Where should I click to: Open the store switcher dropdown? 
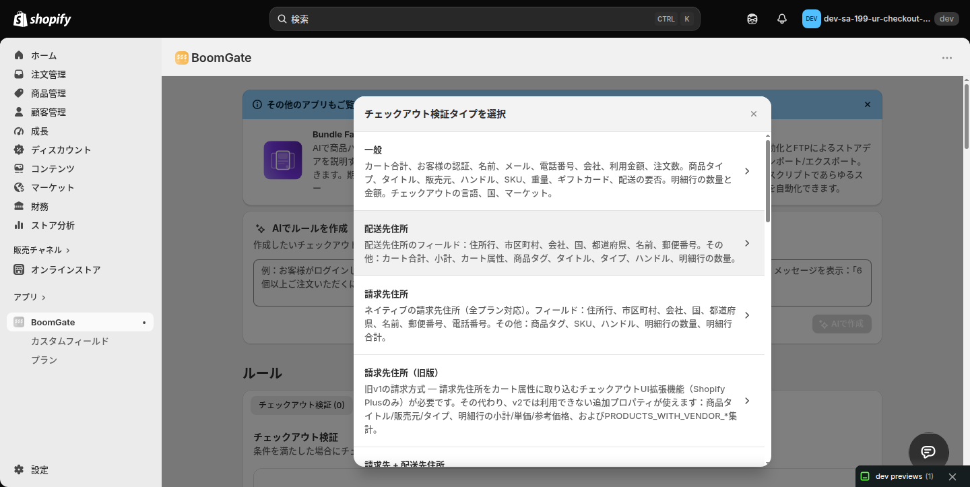coord(880,19)
